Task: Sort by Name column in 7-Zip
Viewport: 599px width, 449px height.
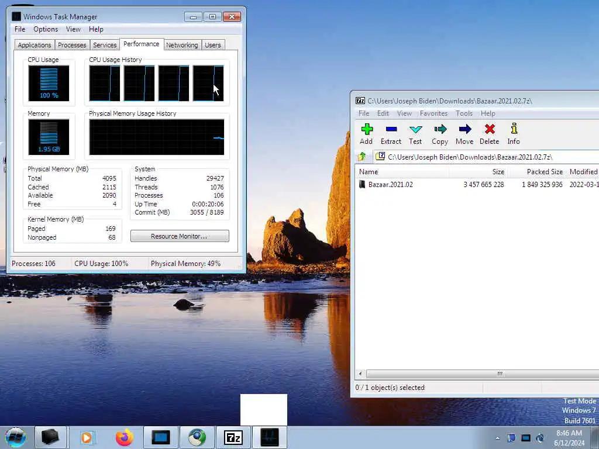Action: [402, 172]
